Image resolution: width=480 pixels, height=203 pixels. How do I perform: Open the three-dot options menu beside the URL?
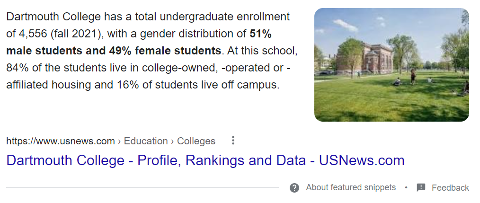[x=232, y=141]
